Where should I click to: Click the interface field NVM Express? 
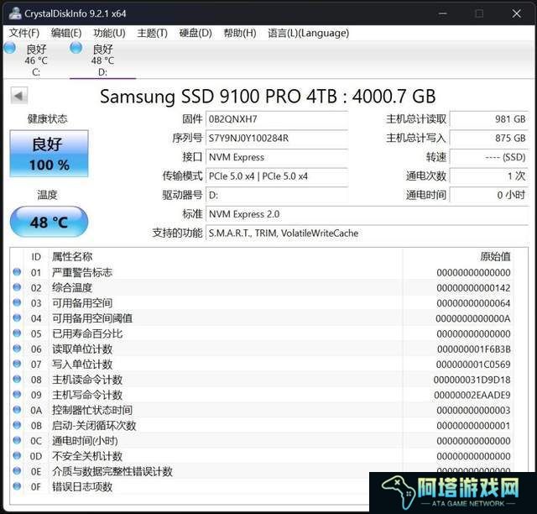point(277,157)
